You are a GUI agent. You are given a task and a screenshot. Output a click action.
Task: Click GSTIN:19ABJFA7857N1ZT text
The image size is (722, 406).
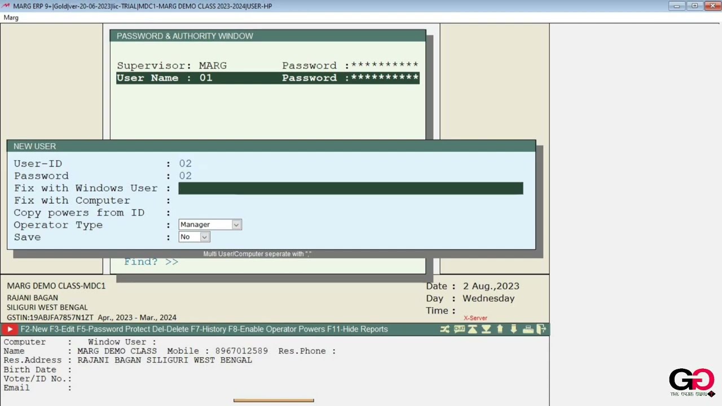50,318
